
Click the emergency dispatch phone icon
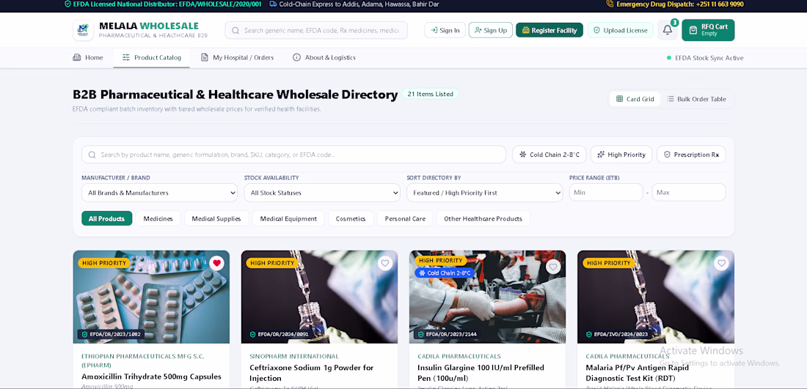pos(610,4)
